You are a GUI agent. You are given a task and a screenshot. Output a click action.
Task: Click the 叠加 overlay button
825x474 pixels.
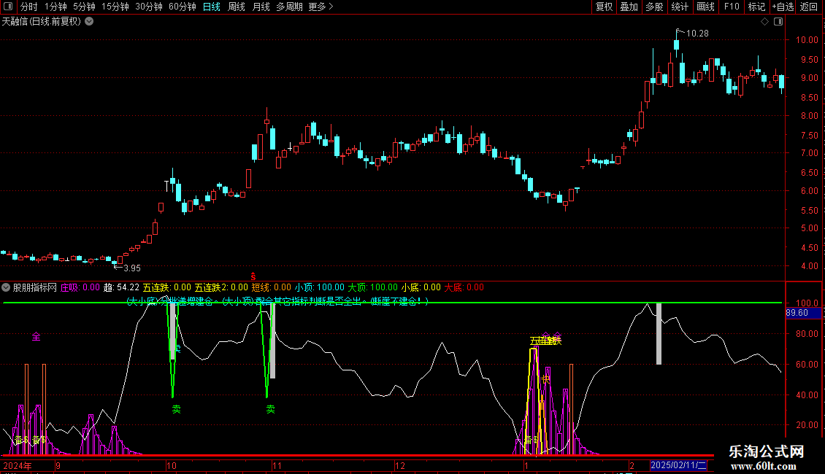[629, 7]
